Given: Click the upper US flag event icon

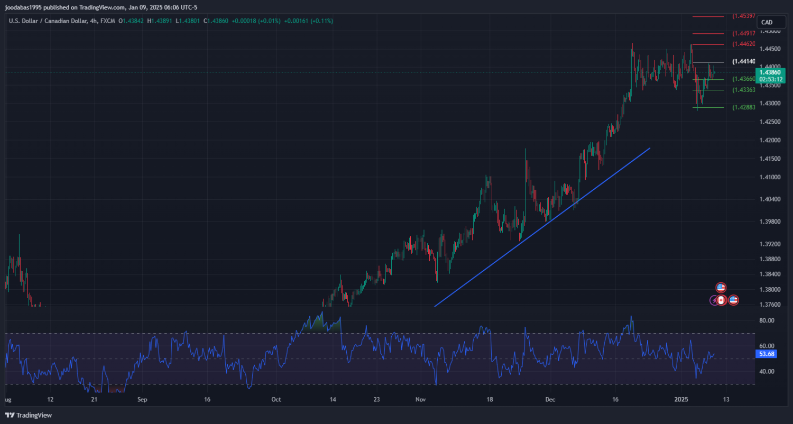Looking at the screenshot, I should click(x=721, y=288).
